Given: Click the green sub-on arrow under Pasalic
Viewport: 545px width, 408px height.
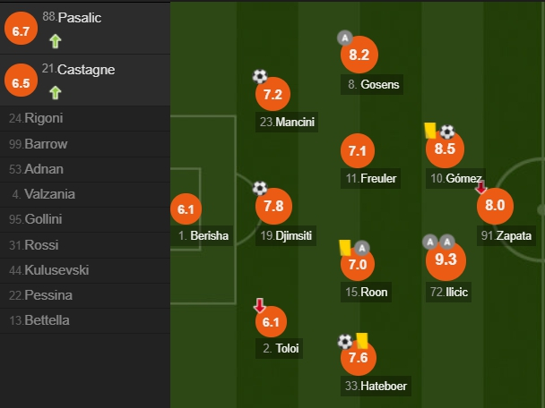Looking at the screenshot, I should 55,40.
